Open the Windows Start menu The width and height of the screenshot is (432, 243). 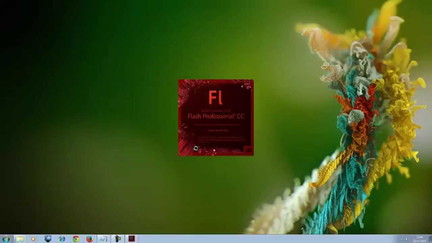pyautogui.click(x=6, y=239)
